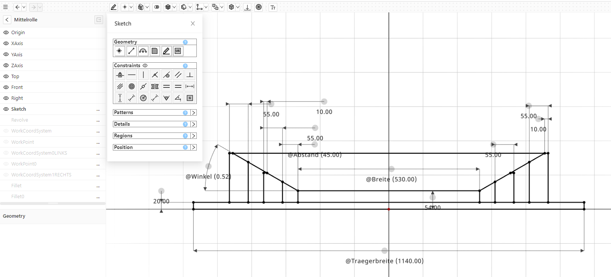Apply the horizontal constraint
Viewport: 611px width, 277px height.
click(132, 75)
